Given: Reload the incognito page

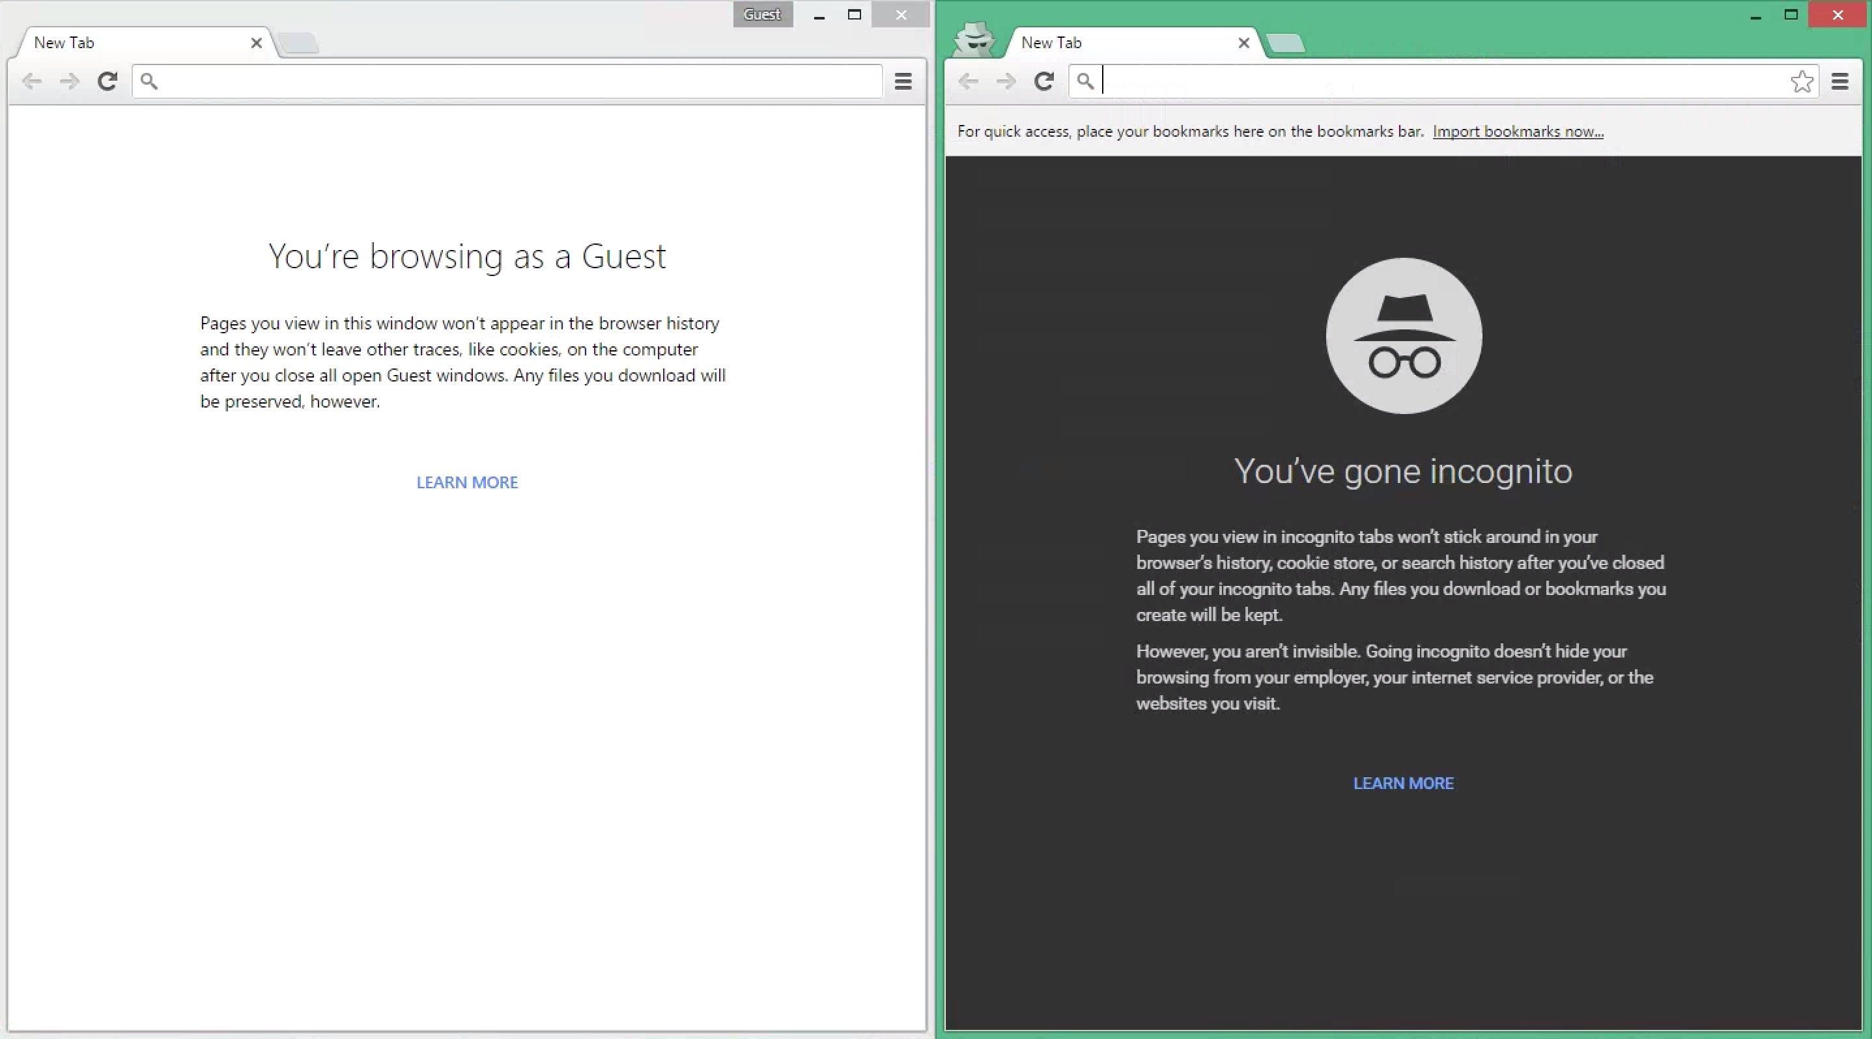Looking at the screenshot, I should click(x=1044, y=81).
